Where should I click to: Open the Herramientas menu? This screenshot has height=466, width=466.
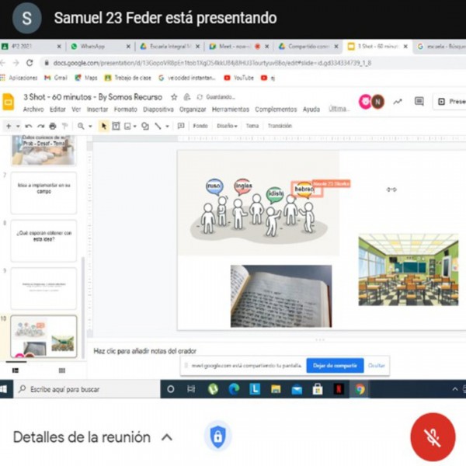tap(231, 110)
